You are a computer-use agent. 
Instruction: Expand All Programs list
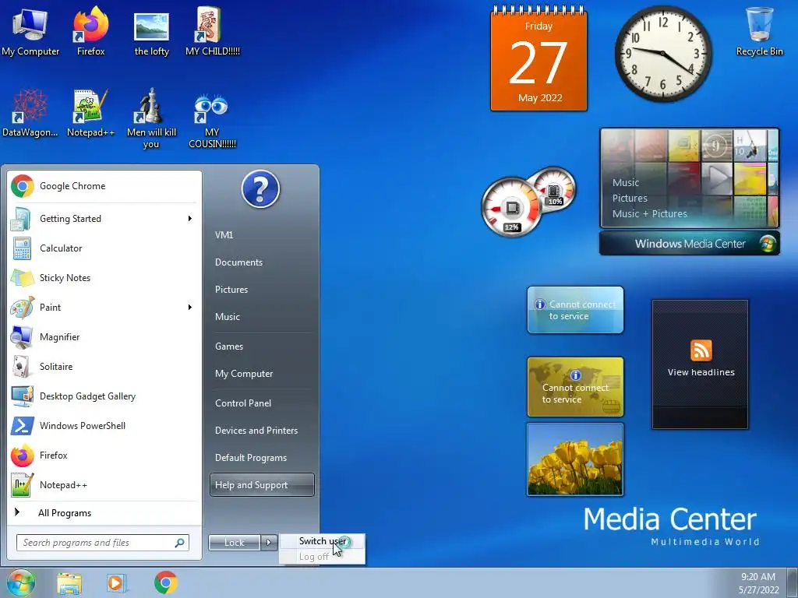coord(104,513)
